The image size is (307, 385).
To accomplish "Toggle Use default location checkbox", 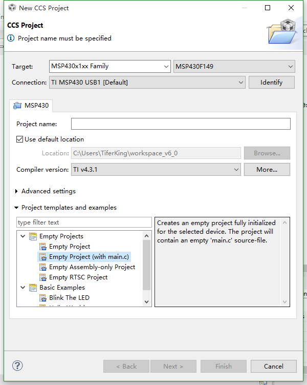I will 19,139.
